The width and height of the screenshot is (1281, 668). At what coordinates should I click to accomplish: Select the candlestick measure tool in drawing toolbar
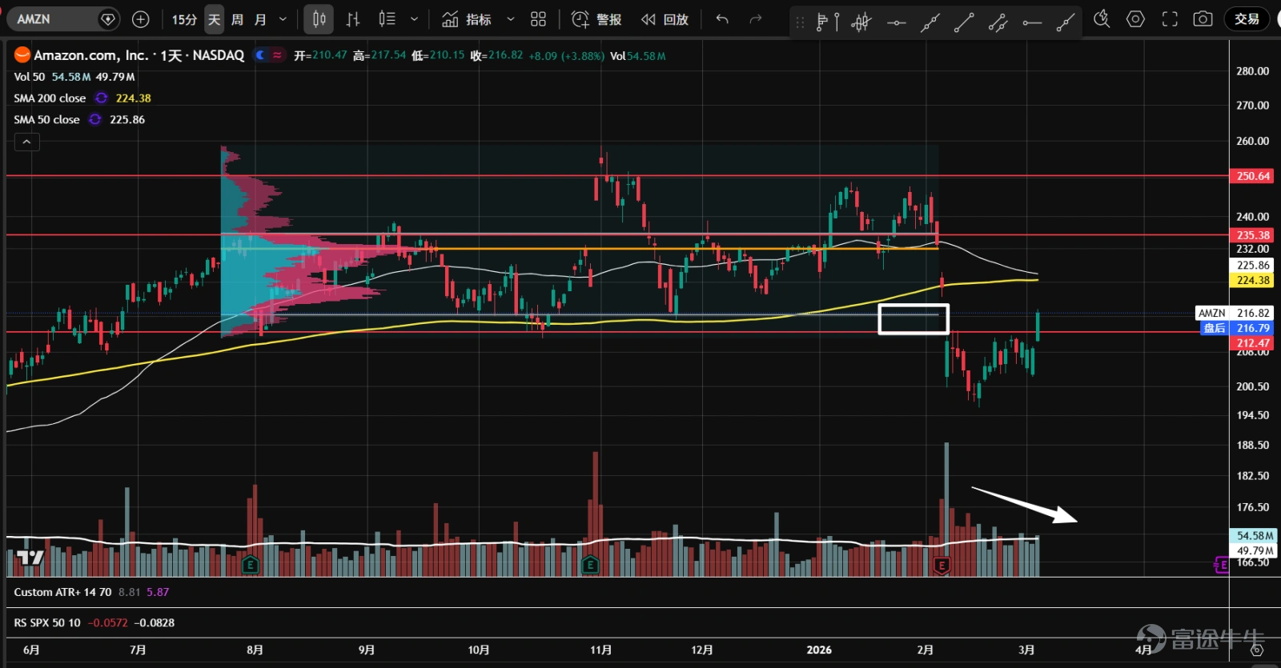point(861,22)
